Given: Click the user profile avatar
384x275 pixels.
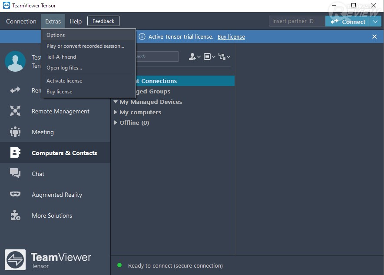Looking at the screenshot, I should pyautogui.click(x=15, y=61).
